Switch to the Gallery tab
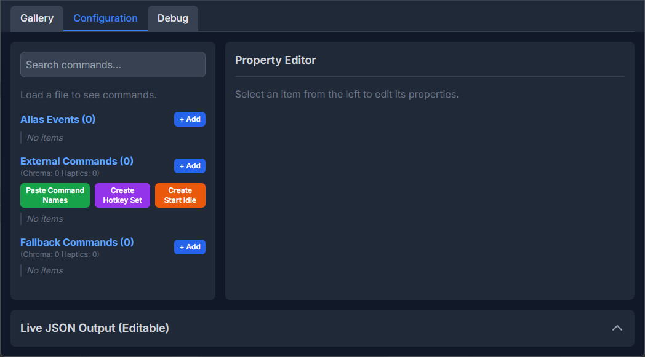645x357 pixels. [x=36, y=18]
